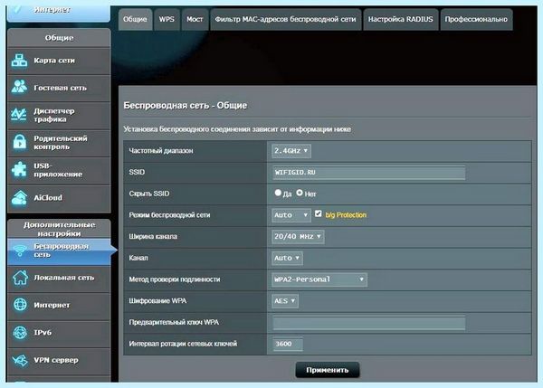This screenshot has height=388, width=543.
Task: Open the Профессионально tab
Action: 476,19
